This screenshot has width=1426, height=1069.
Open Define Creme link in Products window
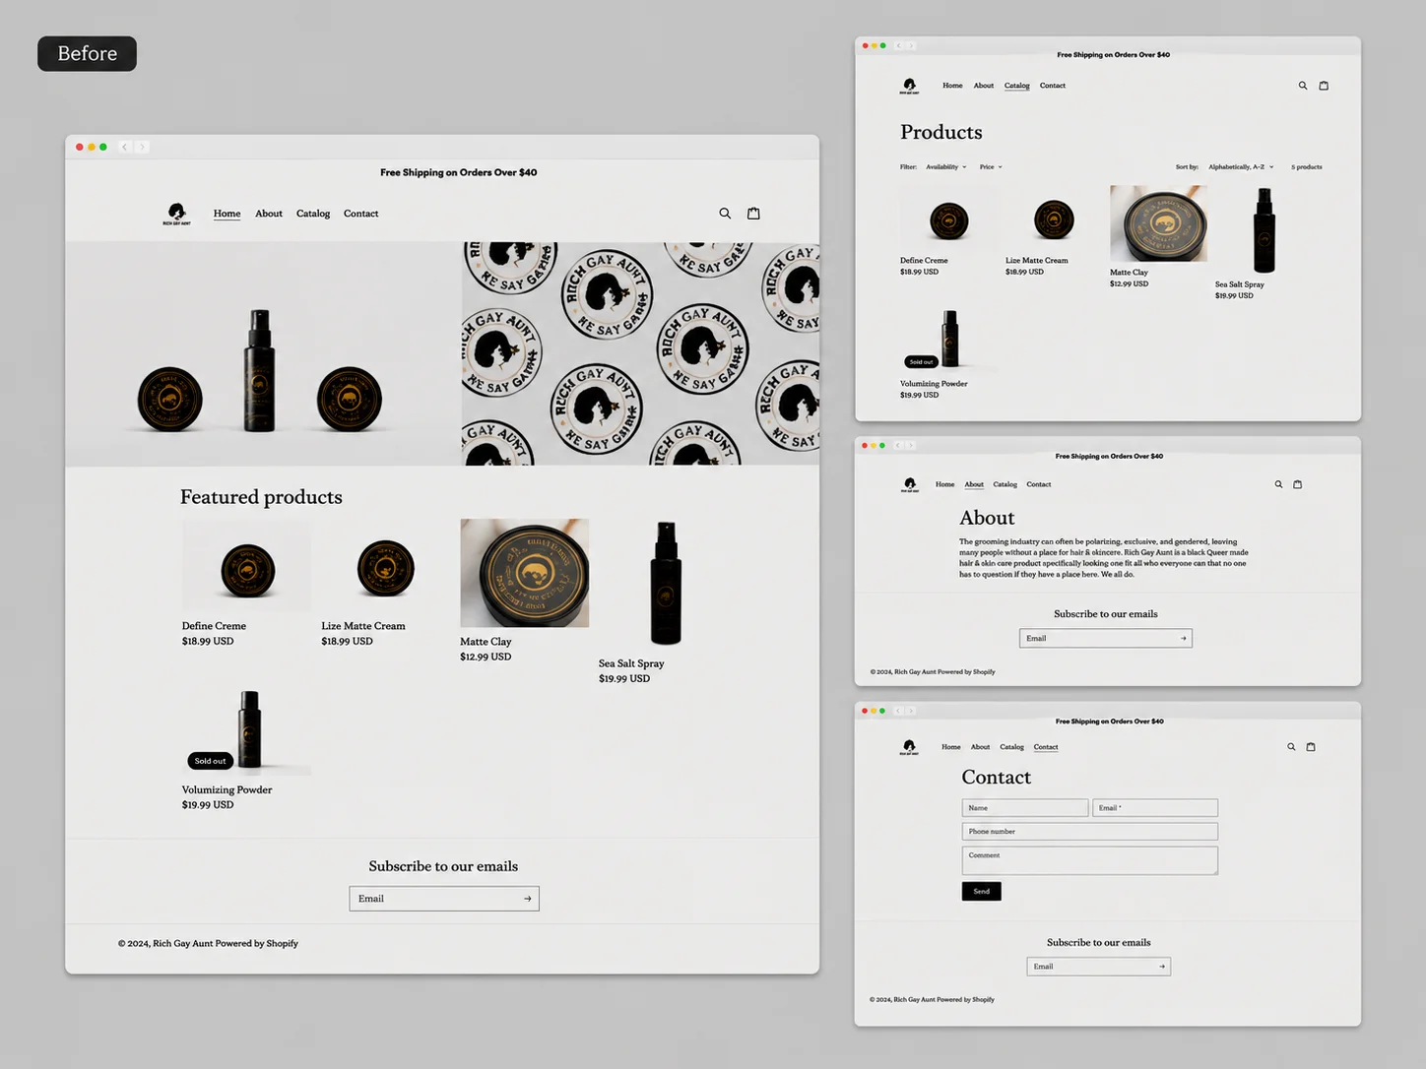(x=924, y=261)
